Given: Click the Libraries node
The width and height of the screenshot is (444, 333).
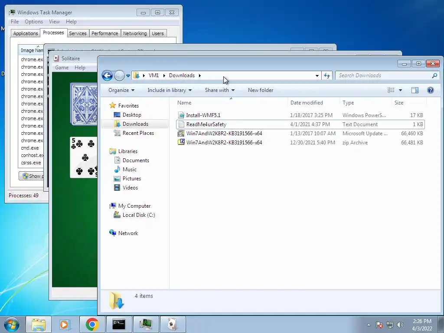Looking at the screenshot, I should click(128, 151).
